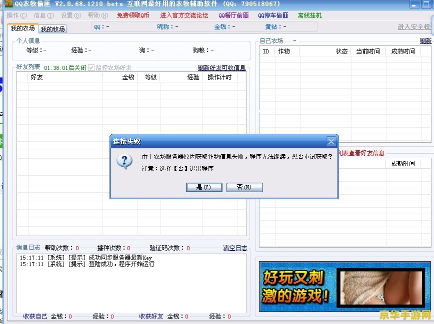Click 进入安全模 link at top right
Image resolution: width=434 pixels, height=324 pixels.
coord(414,27)
